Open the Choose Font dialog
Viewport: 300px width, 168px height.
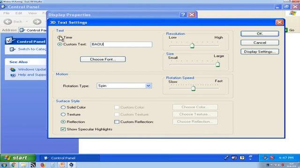tap(103, 59)
